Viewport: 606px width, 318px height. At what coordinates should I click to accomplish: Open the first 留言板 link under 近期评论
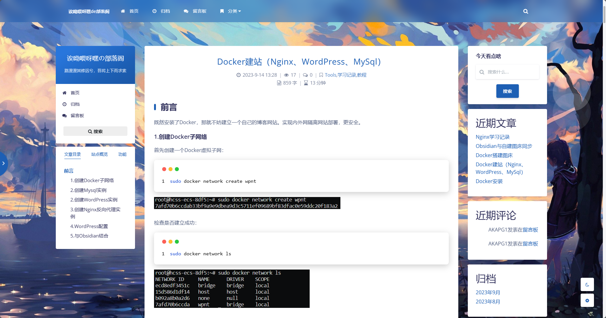tap(531, 230)
